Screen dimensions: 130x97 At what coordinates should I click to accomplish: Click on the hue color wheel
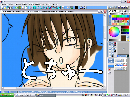(114, 32)
